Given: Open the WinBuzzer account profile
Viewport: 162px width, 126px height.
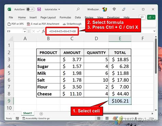Looking at the screenshot, I should [97, 10].
